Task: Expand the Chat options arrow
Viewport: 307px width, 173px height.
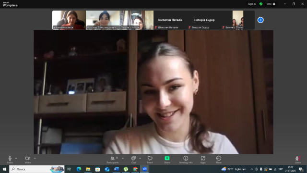Action: click(x=140, y=158)
